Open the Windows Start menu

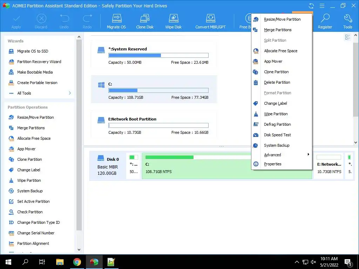point(8,262)
